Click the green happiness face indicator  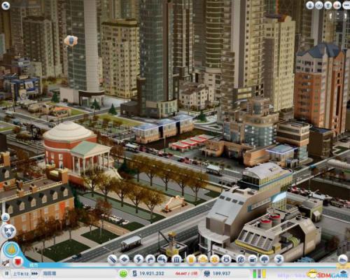pos(123,274)
